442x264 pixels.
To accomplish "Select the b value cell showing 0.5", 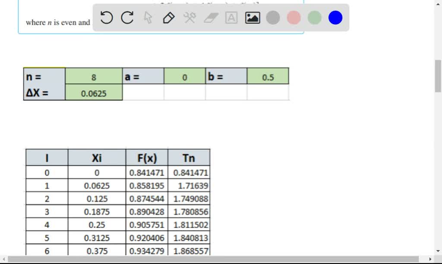I will pos(268,76).
